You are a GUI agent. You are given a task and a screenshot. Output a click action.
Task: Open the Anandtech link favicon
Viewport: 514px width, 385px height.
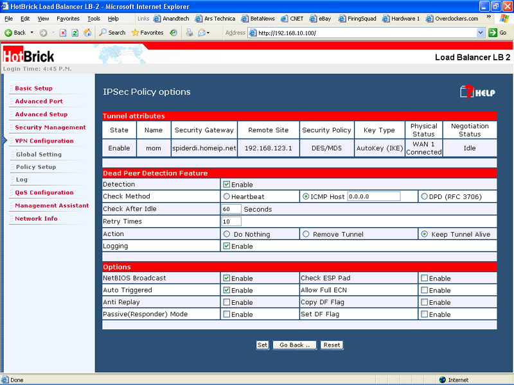point(157,19)
